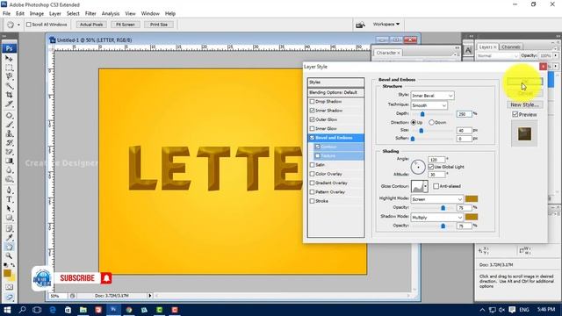
Task: Open the File menu
Action: coord(6,14)
